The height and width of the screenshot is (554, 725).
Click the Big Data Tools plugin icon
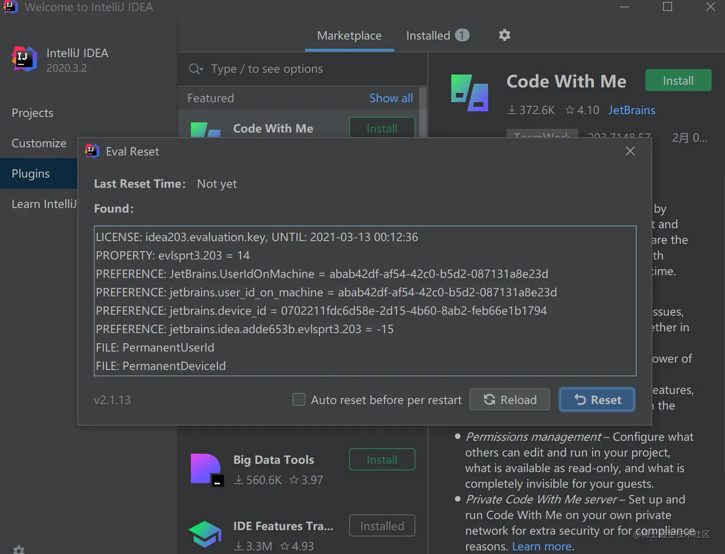click(206, 470)
